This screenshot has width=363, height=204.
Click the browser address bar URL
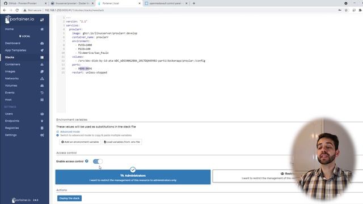74,10
